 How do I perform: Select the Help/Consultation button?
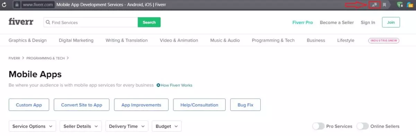199,105
